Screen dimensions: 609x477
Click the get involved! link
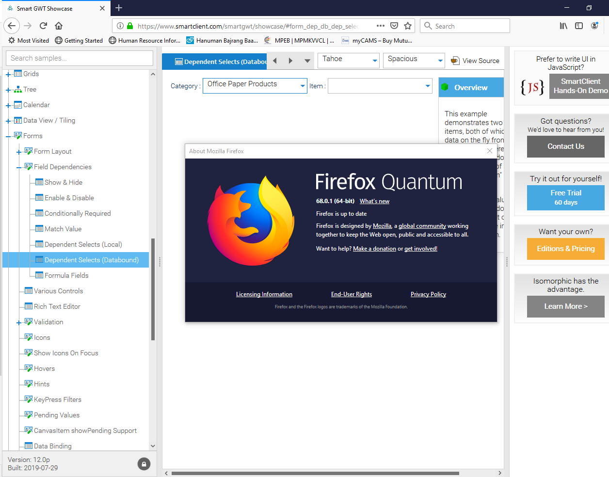[x=421, y=249]
